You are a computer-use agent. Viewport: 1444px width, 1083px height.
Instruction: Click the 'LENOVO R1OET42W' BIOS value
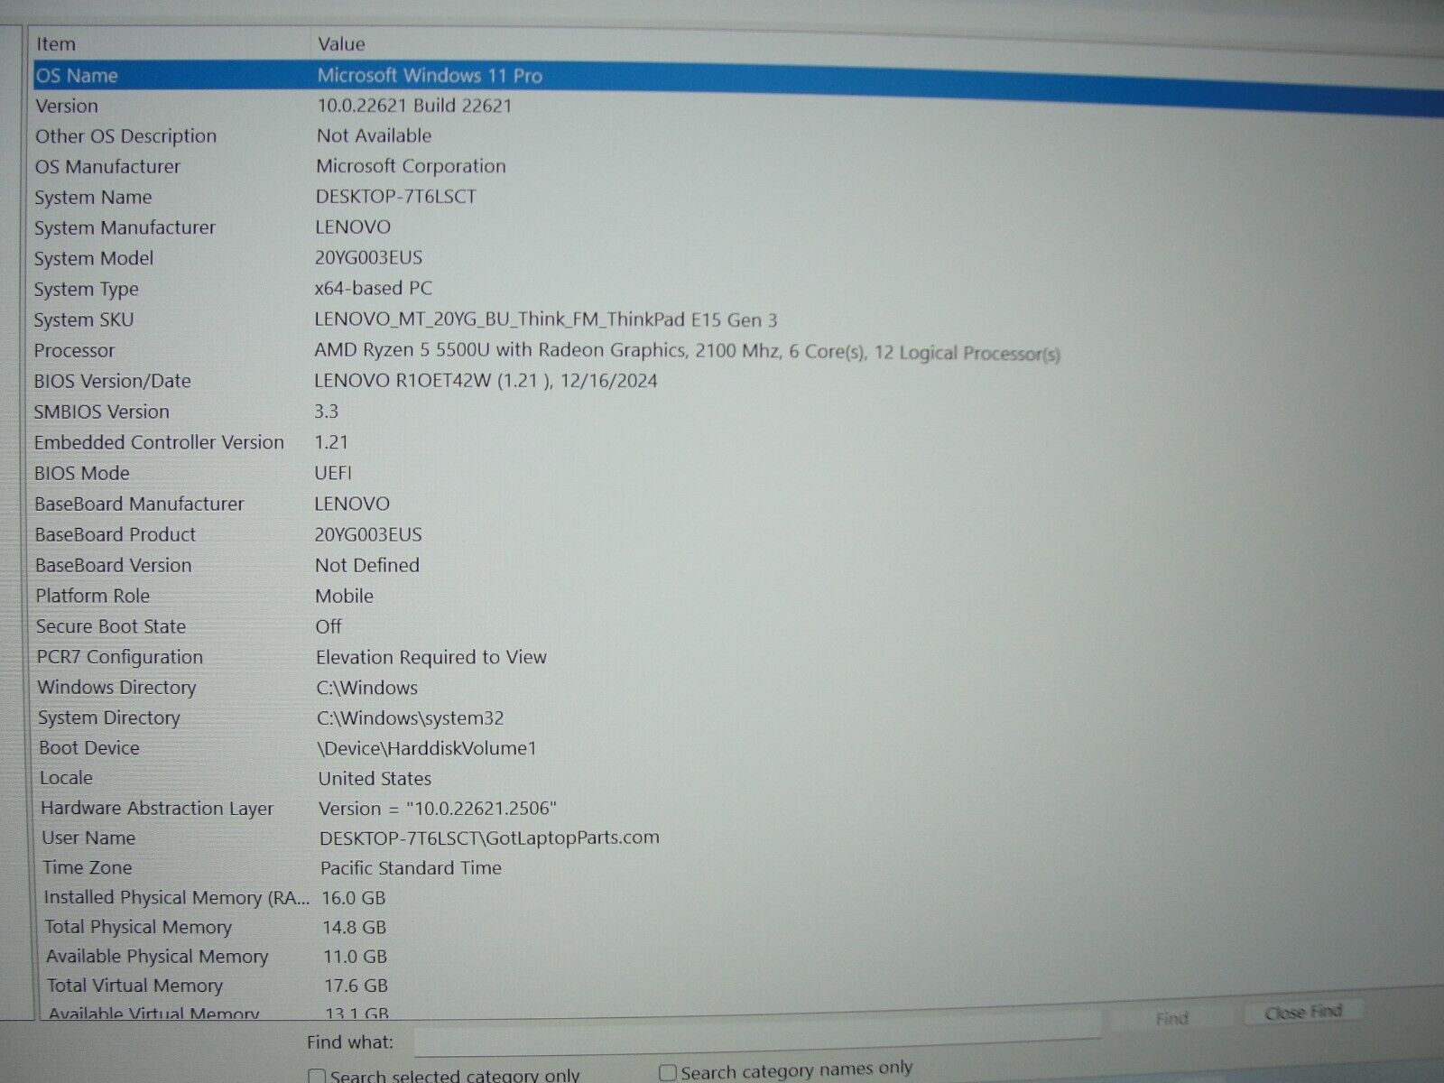click(486, 381)
